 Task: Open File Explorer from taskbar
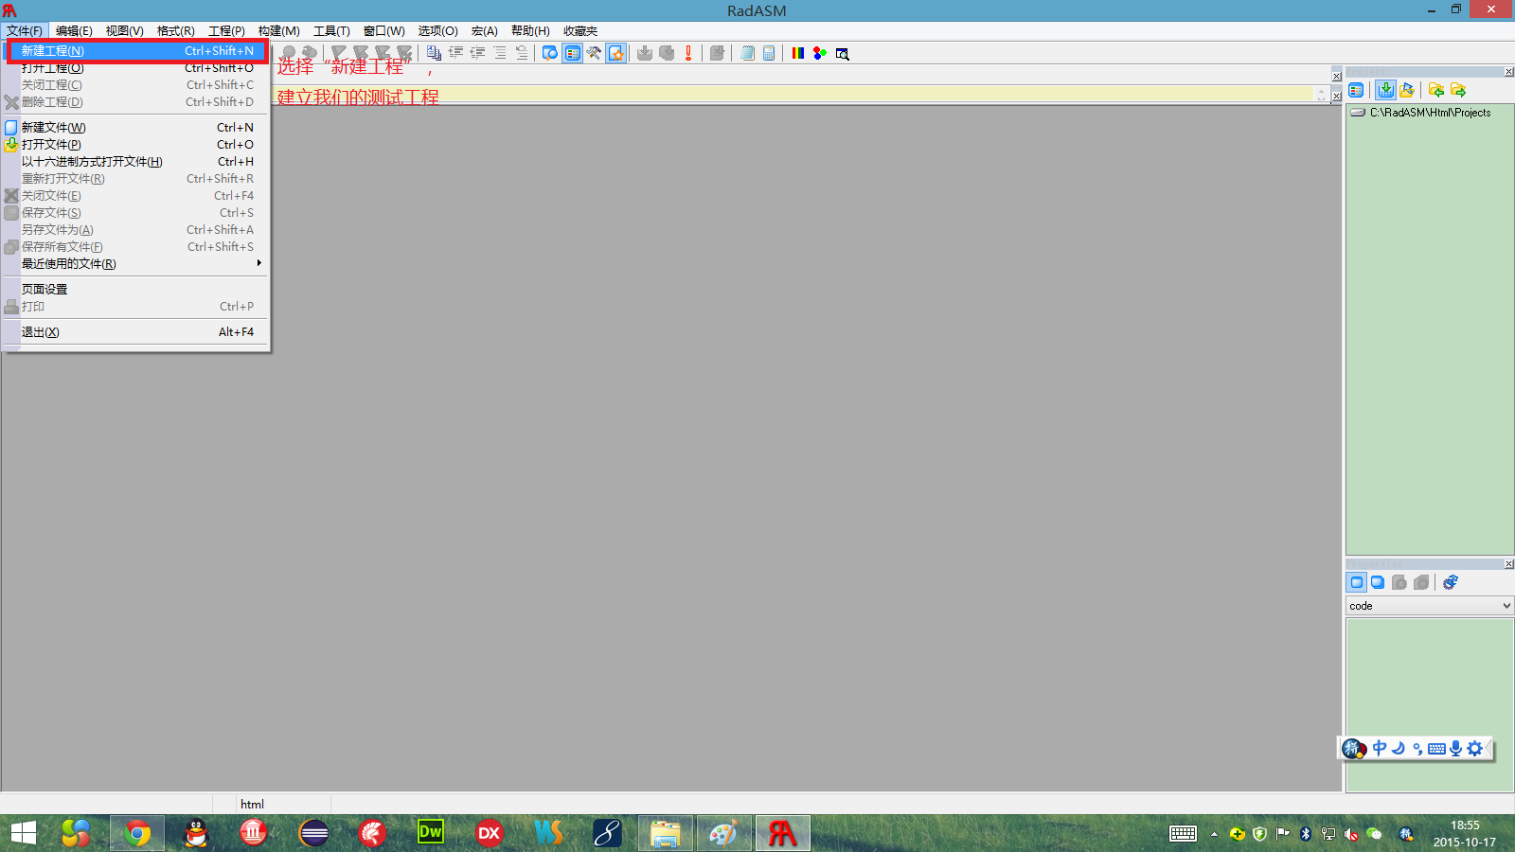[x=666, y=833]
